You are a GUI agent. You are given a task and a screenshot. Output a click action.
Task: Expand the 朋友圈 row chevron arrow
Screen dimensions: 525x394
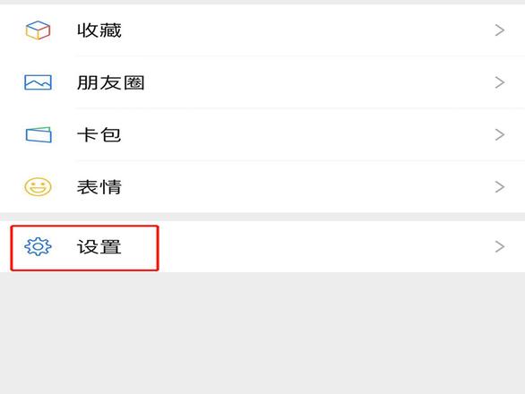click(x=500, y=82)
